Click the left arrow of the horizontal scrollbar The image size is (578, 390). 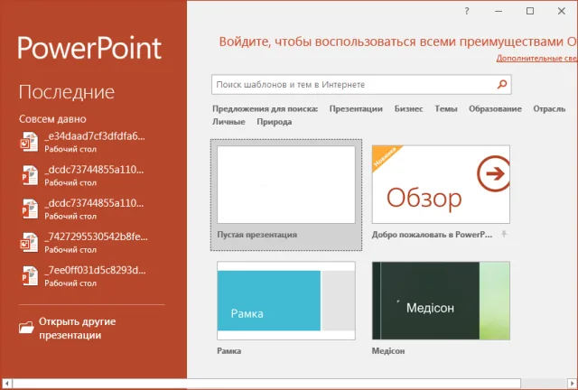(6, 384)
